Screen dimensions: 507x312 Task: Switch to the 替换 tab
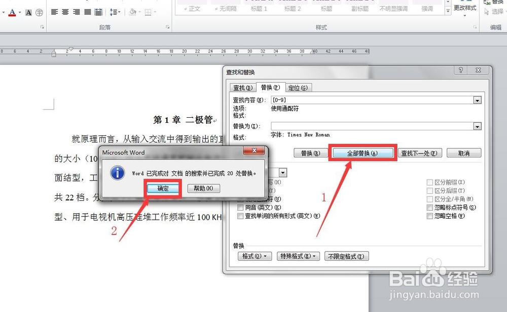click(x=270, y=87)
